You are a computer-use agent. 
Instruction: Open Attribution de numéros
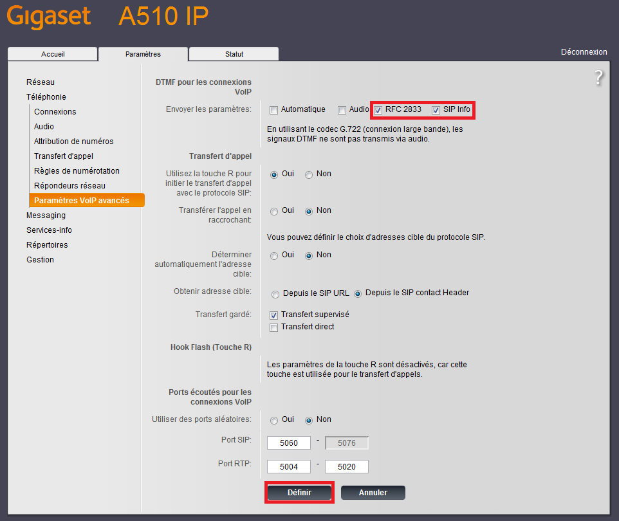click(73, 142)
